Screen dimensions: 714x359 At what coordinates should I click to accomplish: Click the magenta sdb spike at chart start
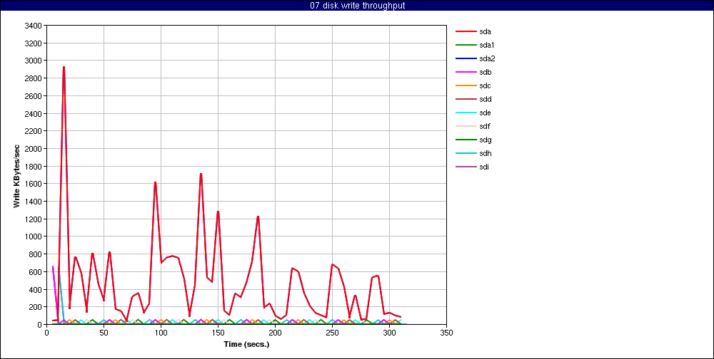pos(54,267)
